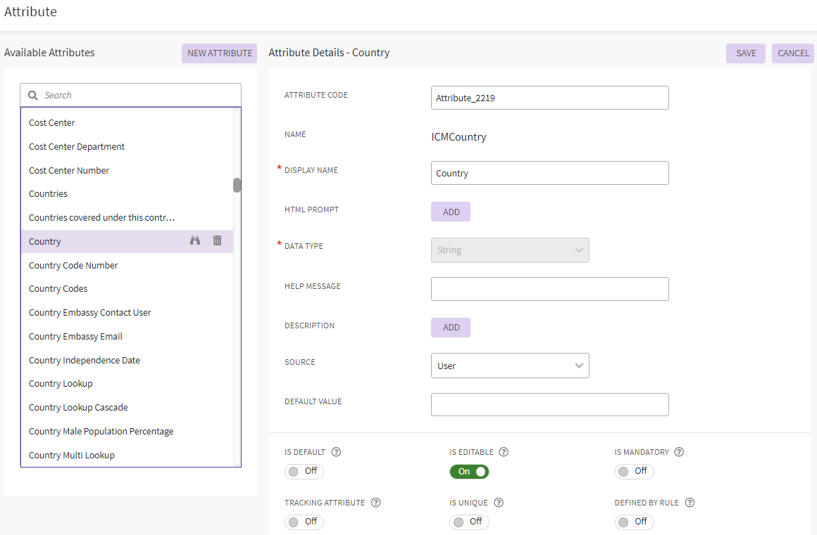The image size is (817, 535).
Task: Select Cost Center Department attribute
Action: click(x=77, y=146)
